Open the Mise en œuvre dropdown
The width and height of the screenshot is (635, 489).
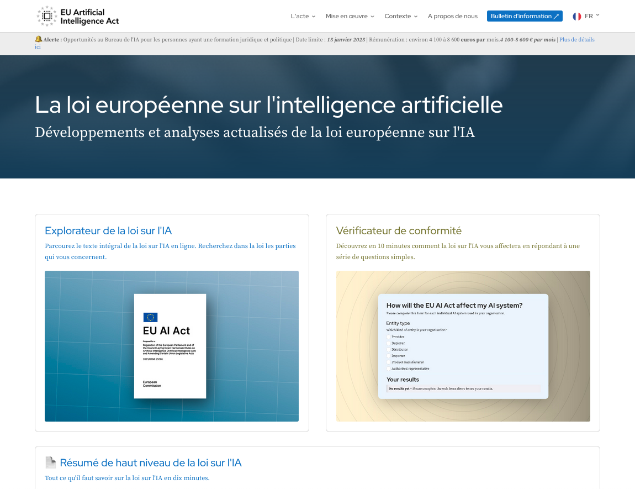click(350, 17)
